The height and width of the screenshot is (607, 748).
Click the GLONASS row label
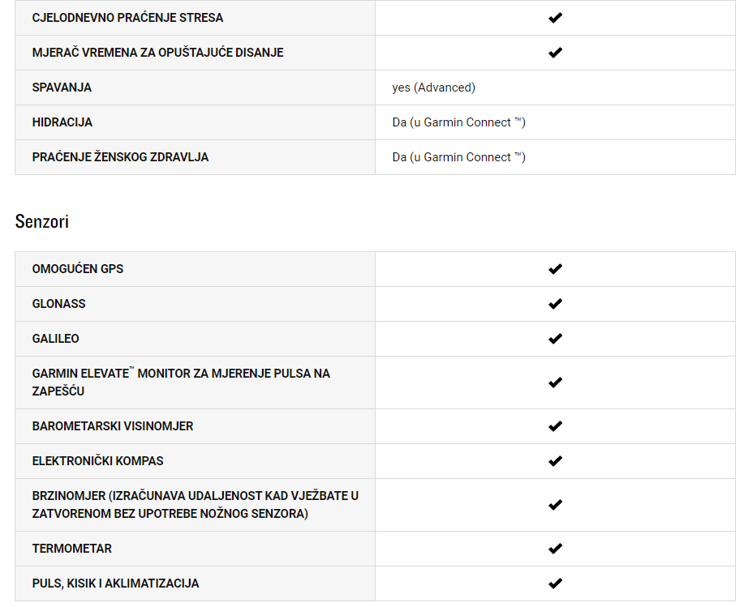click(x=58, y=304)
